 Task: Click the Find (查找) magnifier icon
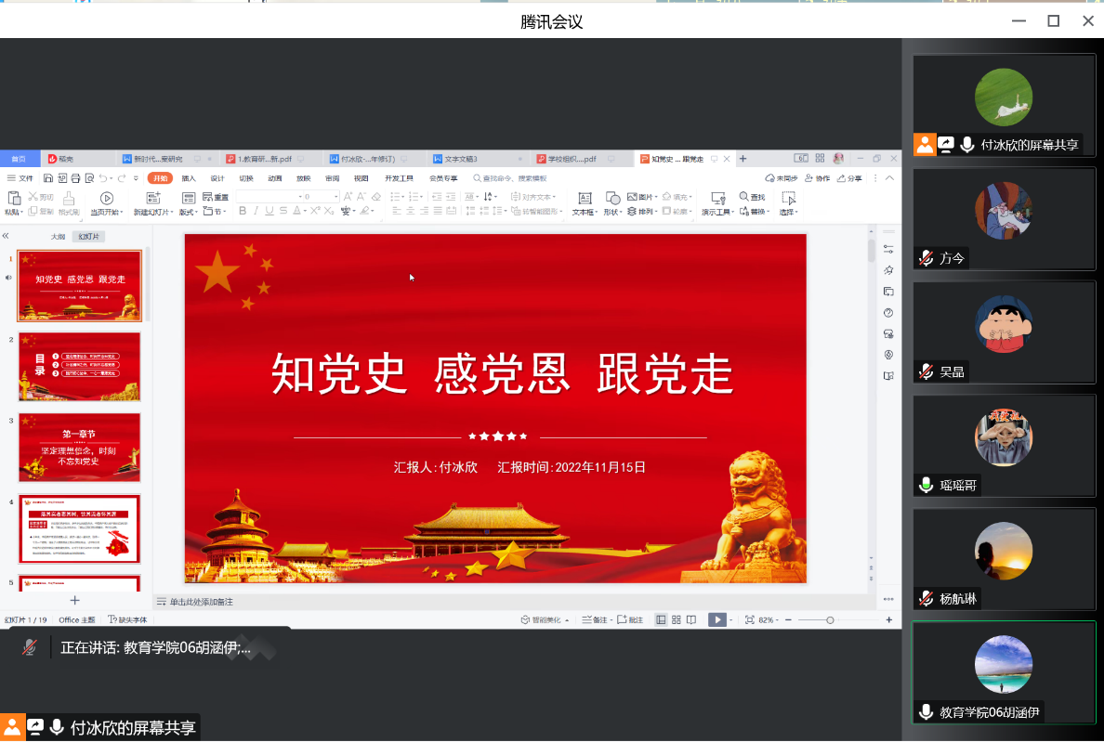point(744,197)
